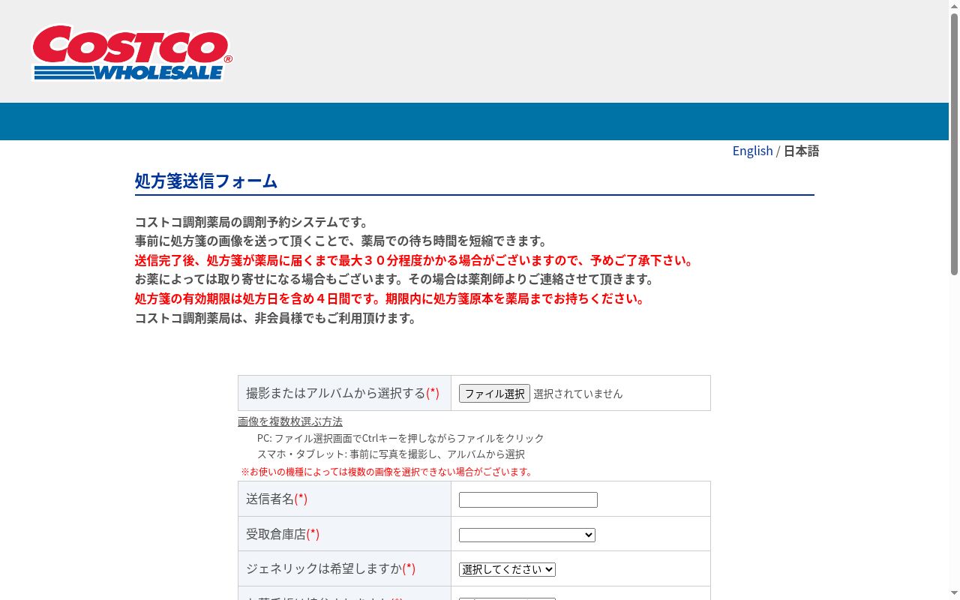Click the 受取倉庫店 label

pos(283,534)
